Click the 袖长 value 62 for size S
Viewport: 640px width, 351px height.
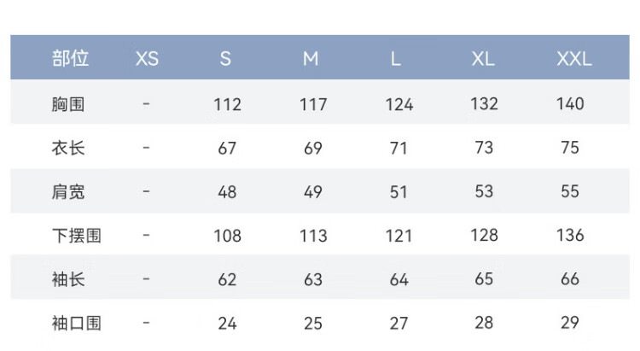pyautogui.click(x=227, y=279)
